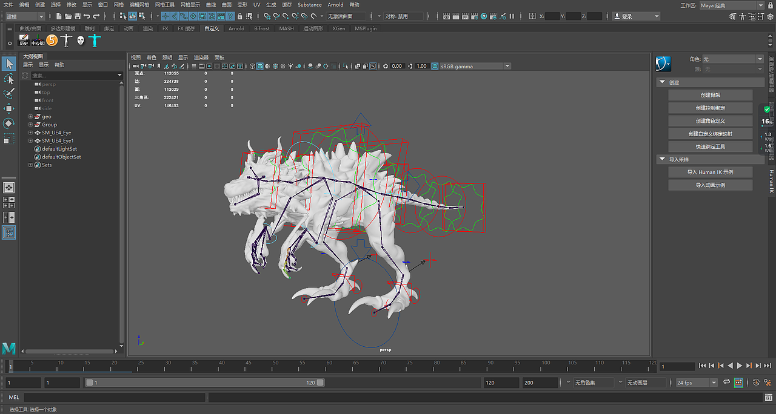Click the 创建骨架 (Create Skeleton) button

pyautogui.click(x=710, y=95)
